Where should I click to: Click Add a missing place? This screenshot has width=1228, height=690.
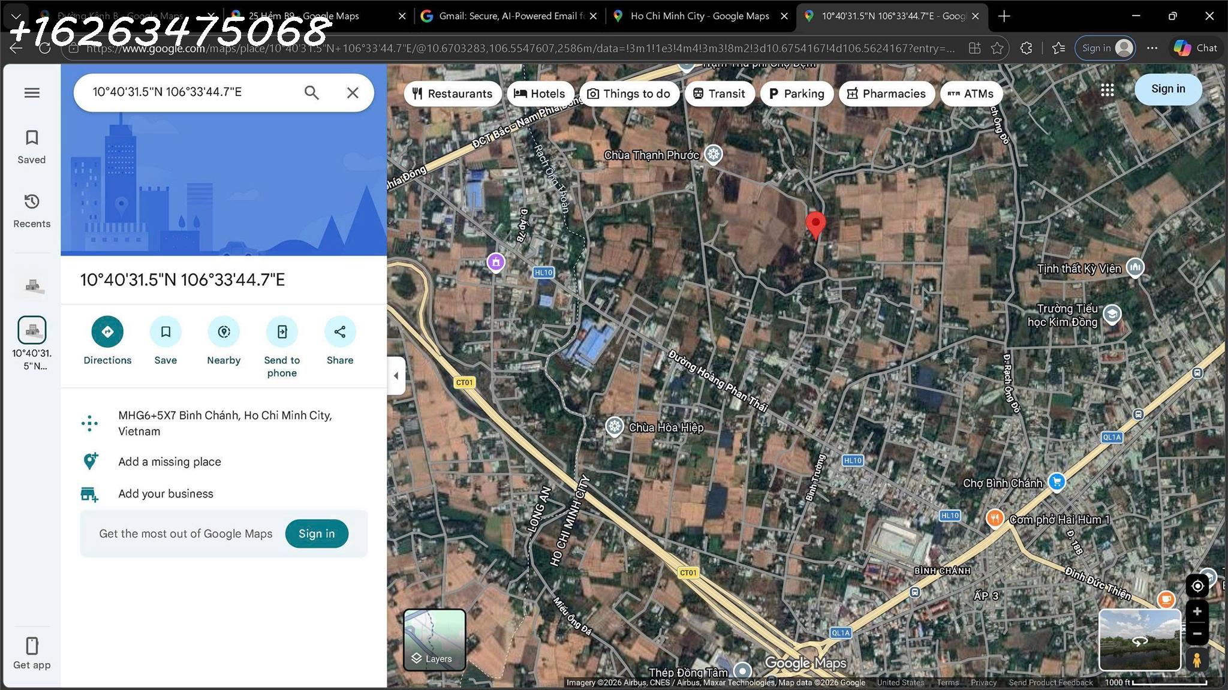pos(169,462)
